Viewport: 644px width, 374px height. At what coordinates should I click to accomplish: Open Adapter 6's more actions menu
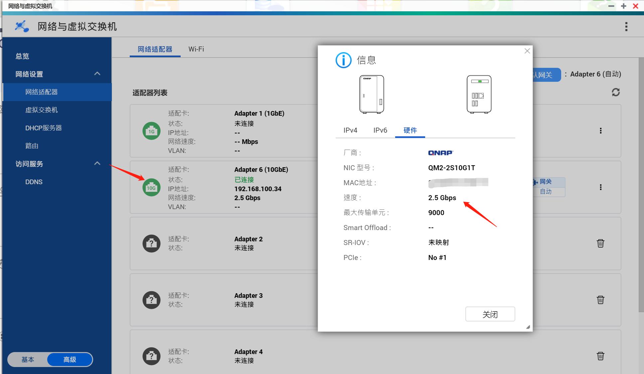601,187
